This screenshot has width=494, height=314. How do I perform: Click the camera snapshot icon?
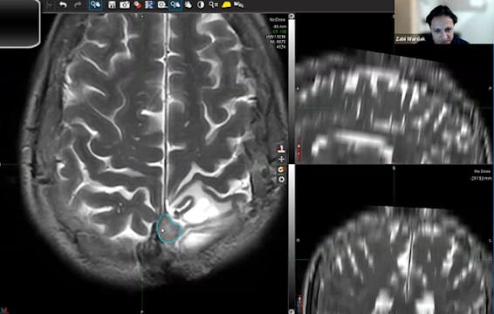[x=125, y=4]
